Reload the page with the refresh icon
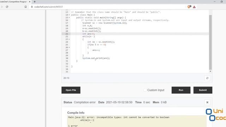The image size is (226, 127). point(7,7)
